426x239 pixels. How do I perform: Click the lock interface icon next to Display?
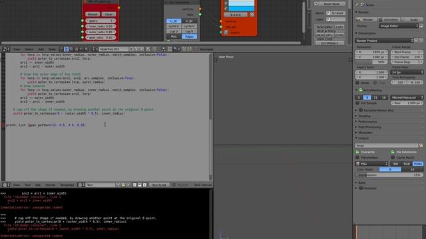421,26
